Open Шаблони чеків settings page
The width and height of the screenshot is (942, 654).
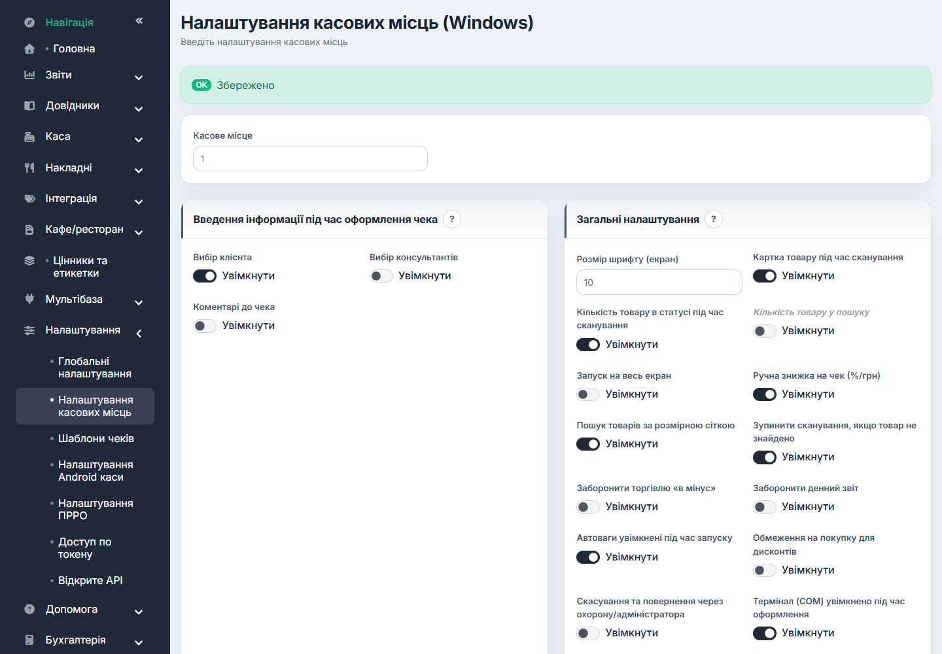96,439
